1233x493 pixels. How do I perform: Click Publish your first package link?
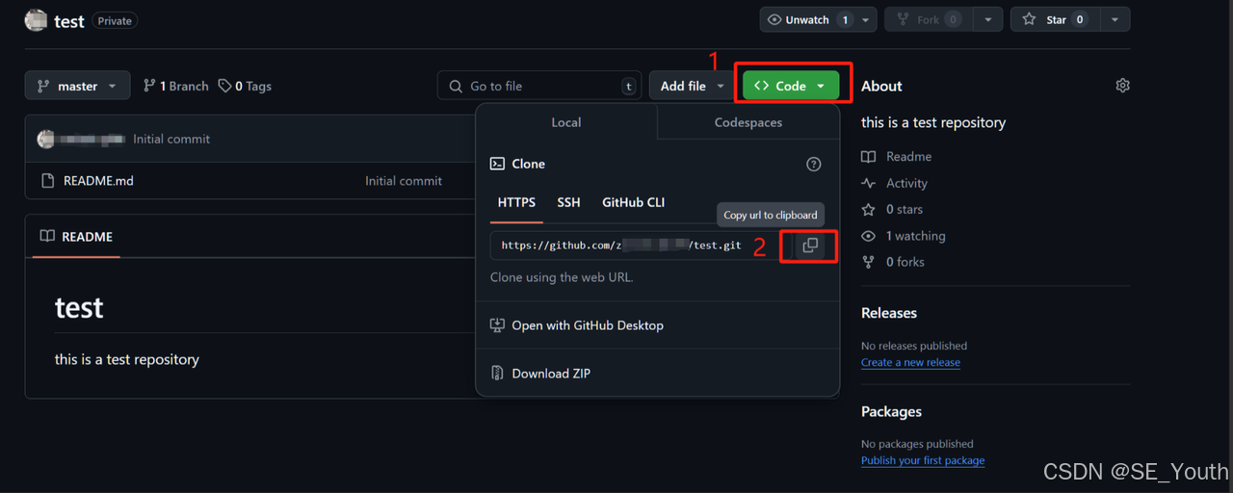923,460
